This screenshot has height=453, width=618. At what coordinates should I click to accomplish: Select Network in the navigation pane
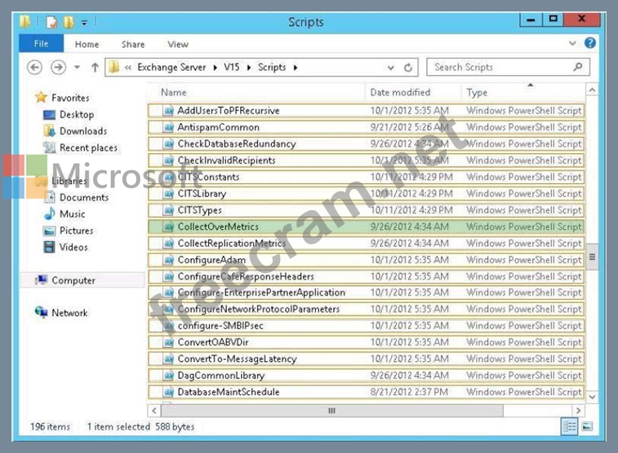click(x=69, y=313)
